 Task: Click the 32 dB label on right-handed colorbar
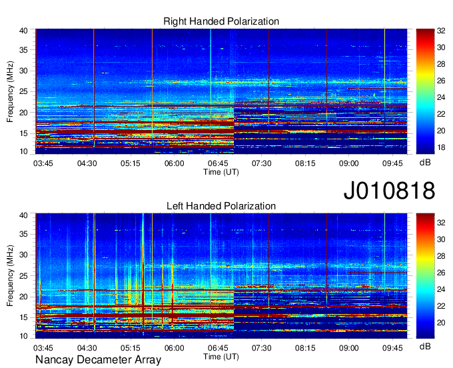click(441, 31)
